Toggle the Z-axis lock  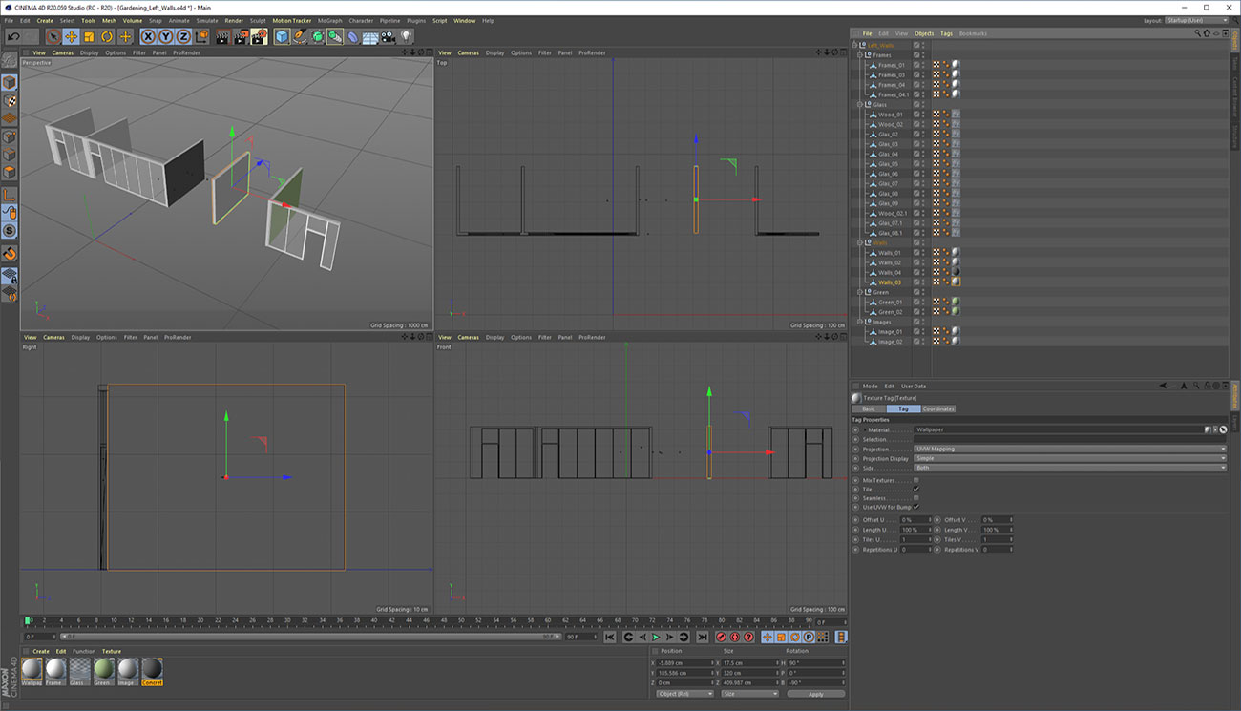pyautogui.click(x=184, y=36)
